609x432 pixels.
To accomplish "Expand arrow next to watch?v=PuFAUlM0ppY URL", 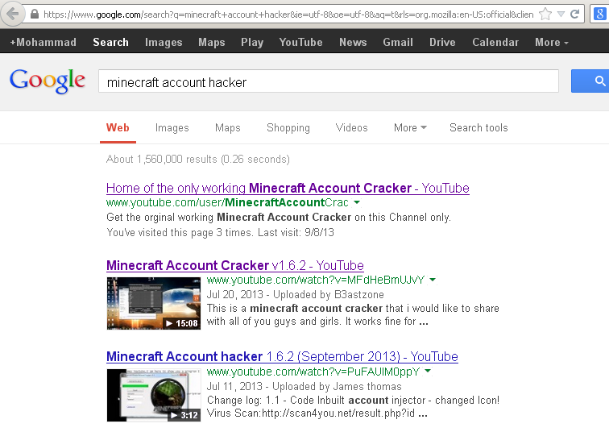I will tap(428, 371).
